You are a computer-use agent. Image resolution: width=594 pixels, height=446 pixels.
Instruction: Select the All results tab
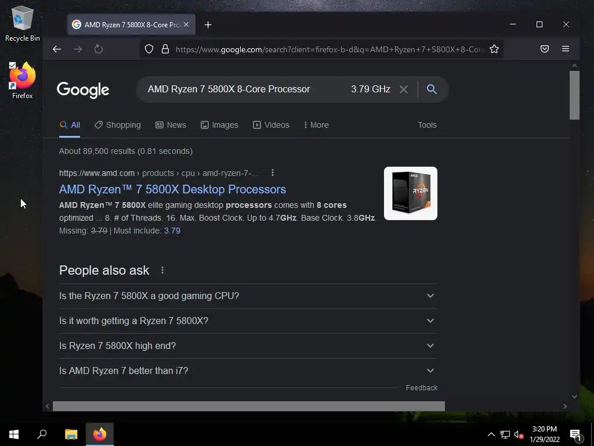[70, 125]
